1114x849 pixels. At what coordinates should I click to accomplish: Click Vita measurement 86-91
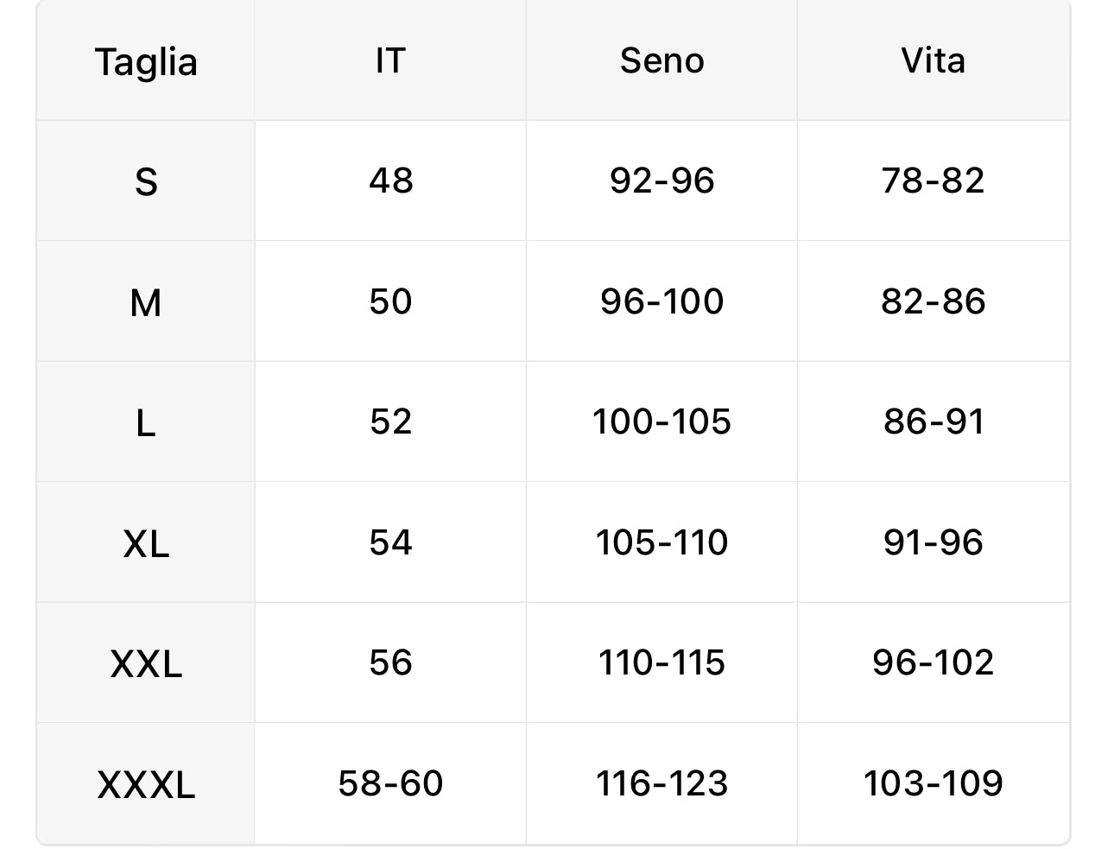click(x=933, y=421)
